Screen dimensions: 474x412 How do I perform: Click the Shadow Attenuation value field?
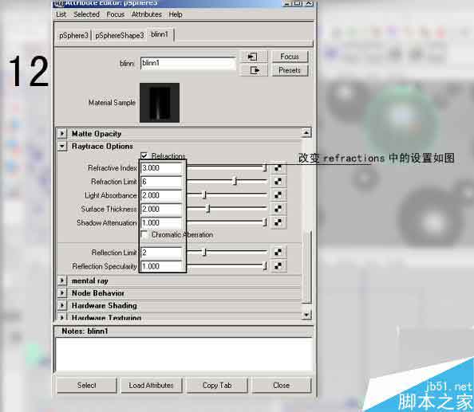click(x=162, y=222)
